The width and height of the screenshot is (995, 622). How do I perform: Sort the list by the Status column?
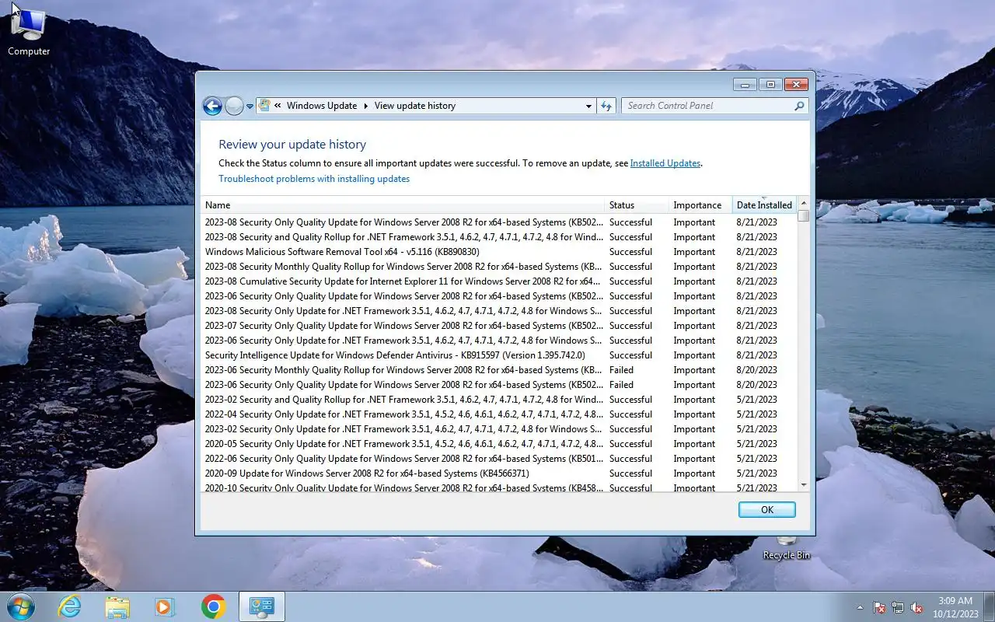pos(637,205)
